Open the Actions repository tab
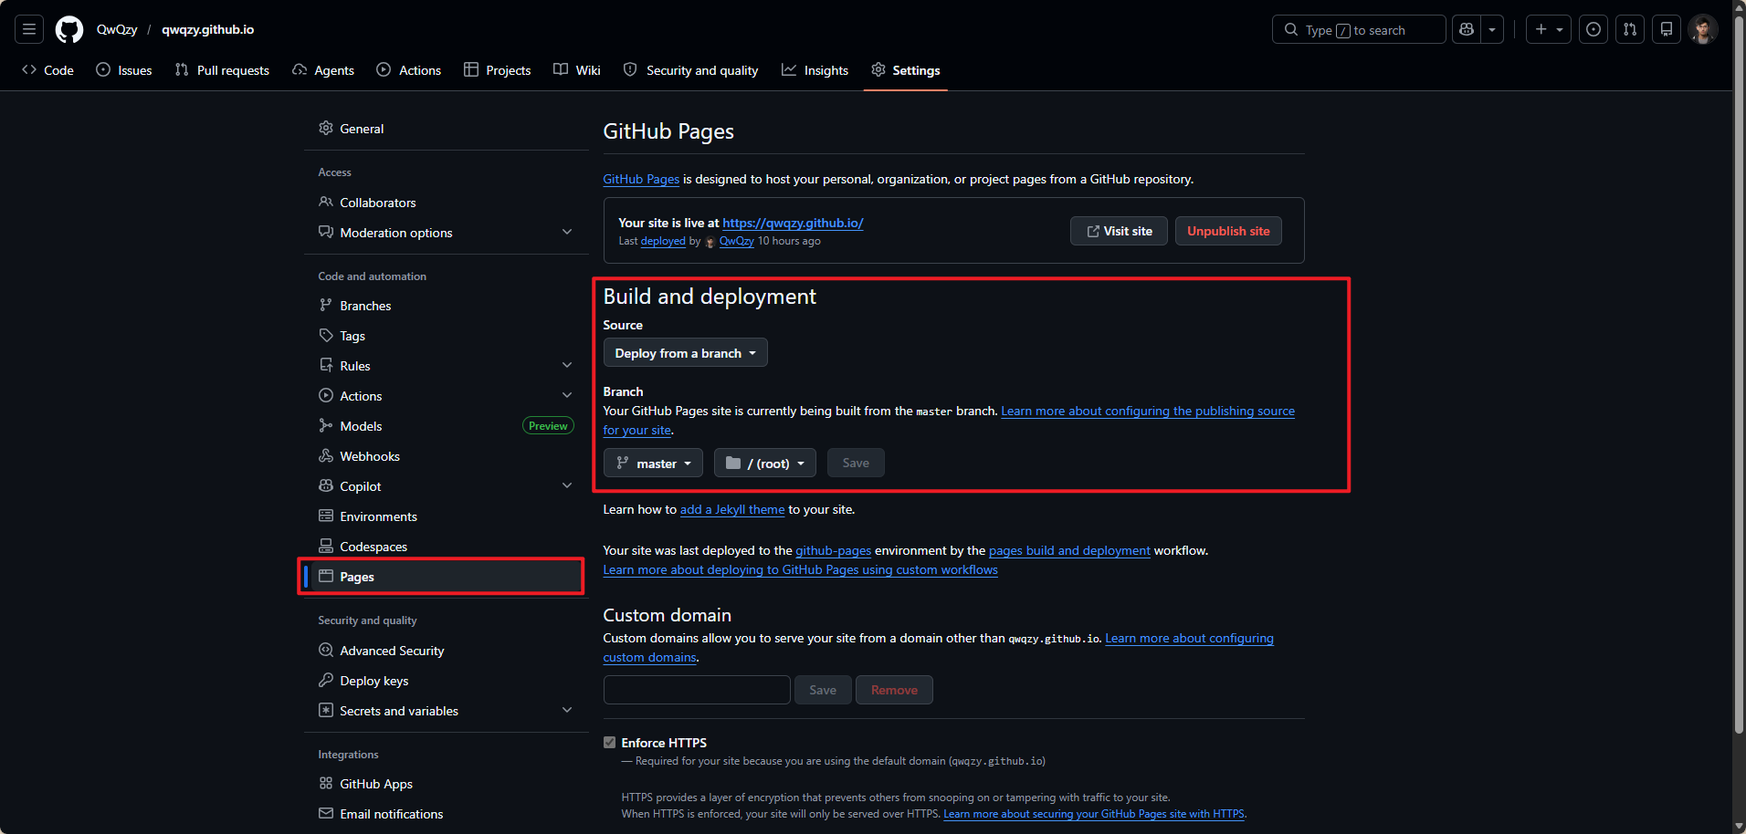The width and height of the screenshot is (1746, 834). click(409, 70)
